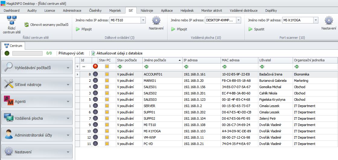Image resolution: width=338 pixels, height=160 pixels.
Task: Click the MAC adresa filter input cell
Action: 239,66
